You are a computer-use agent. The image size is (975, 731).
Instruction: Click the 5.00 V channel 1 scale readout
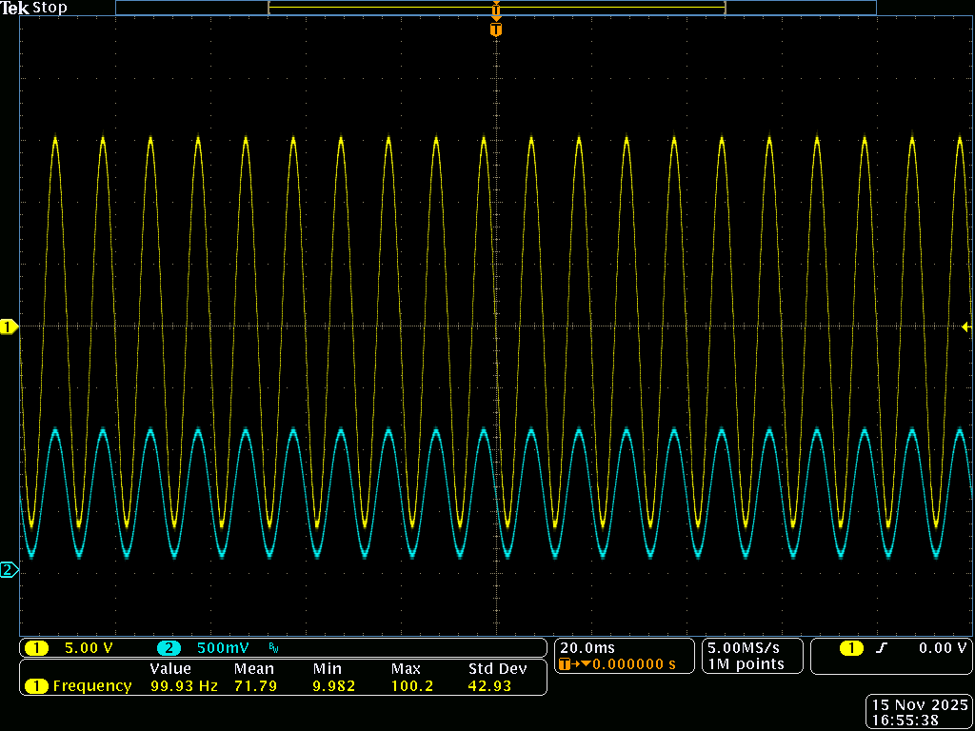(89, 648)
